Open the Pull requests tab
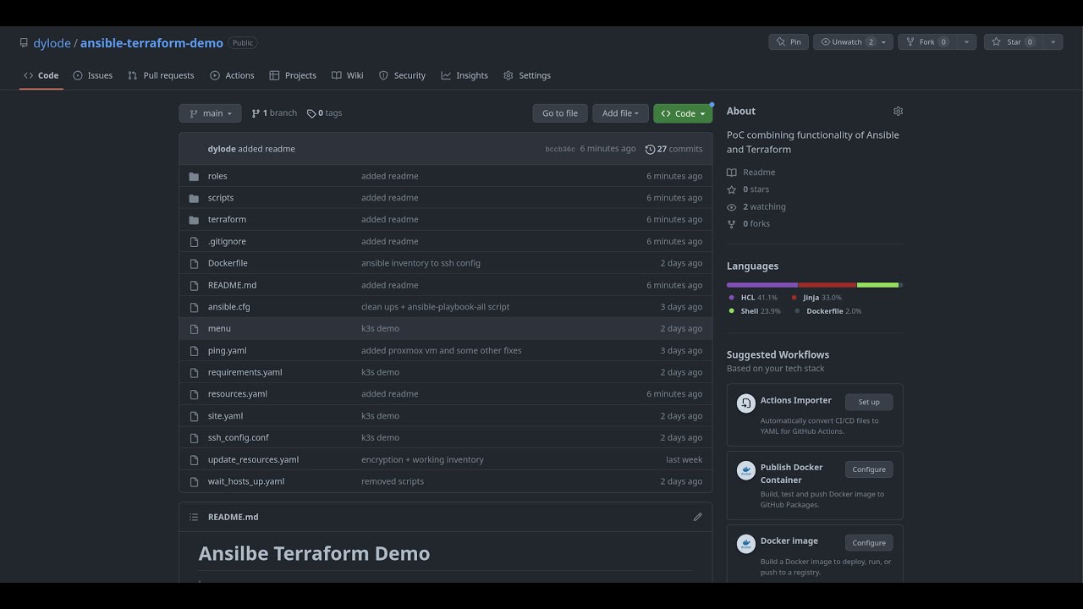The width and height of the screenshot is (1083, 609). click(x=161, y=75)
